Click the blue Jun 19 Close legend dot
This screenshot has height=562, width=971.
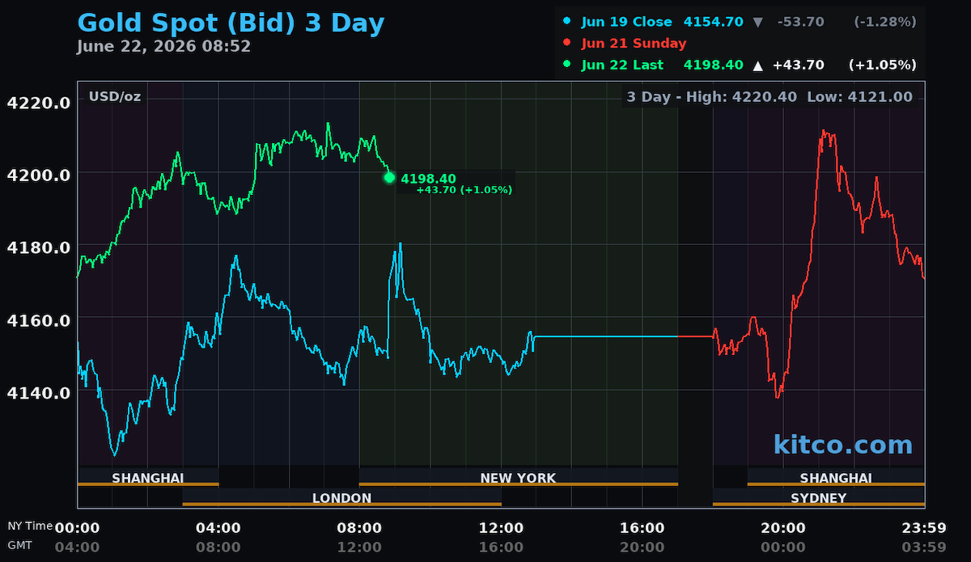(x=566, y=22)
